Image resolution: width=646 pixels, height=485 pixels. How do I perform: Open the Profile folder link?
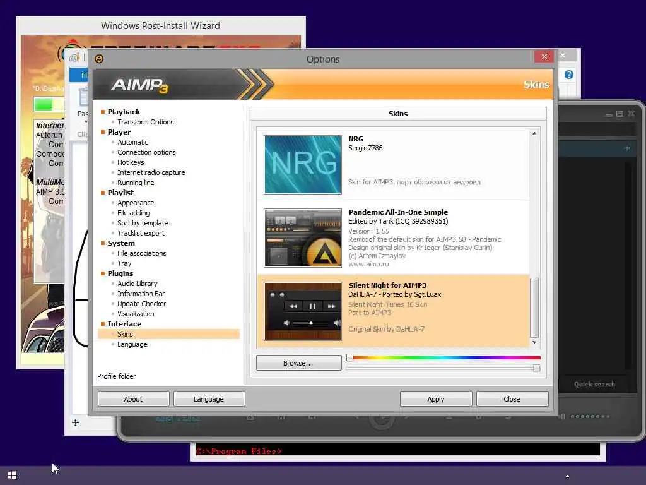[117, 376]
